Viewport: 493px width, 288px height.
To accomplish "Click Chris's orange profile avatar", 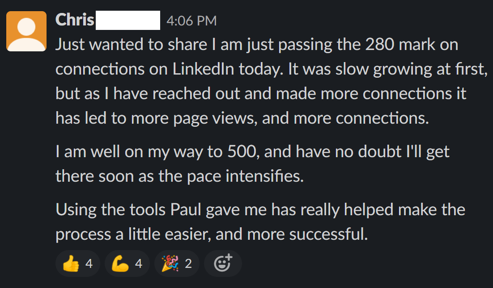I will pos(26,31).
